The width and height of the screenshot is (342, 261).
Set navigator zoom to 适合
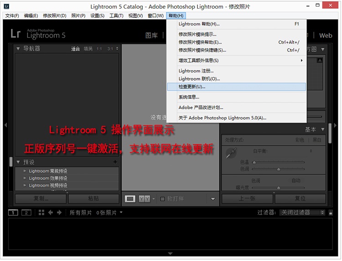click(75, 49)
